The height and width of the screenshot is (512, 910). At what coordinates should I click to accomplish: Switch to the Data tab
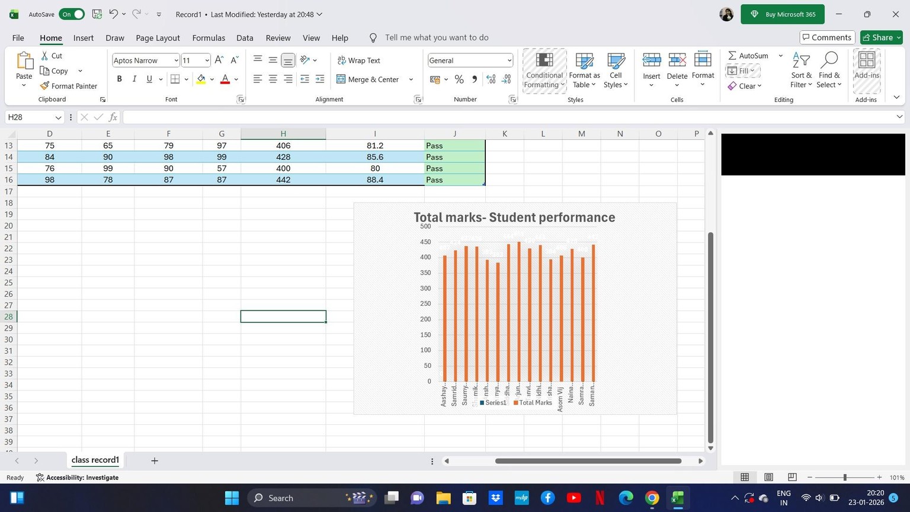245,38
